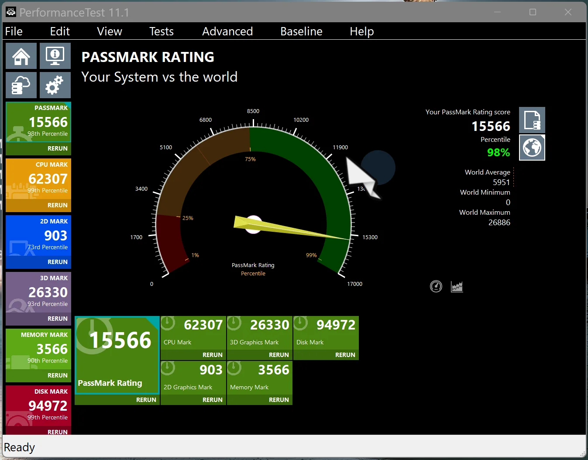Rerun under the 3D Graphics Mark tile
The image size is (588, 460).
click(x=260, y=355)
